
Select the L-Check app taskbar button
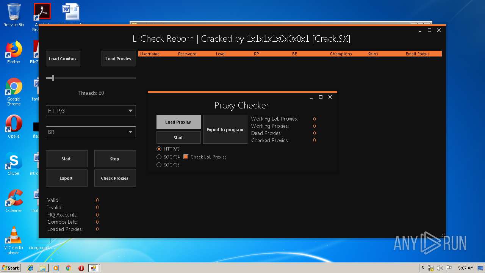pyautogui.click(x=94, y=268)
